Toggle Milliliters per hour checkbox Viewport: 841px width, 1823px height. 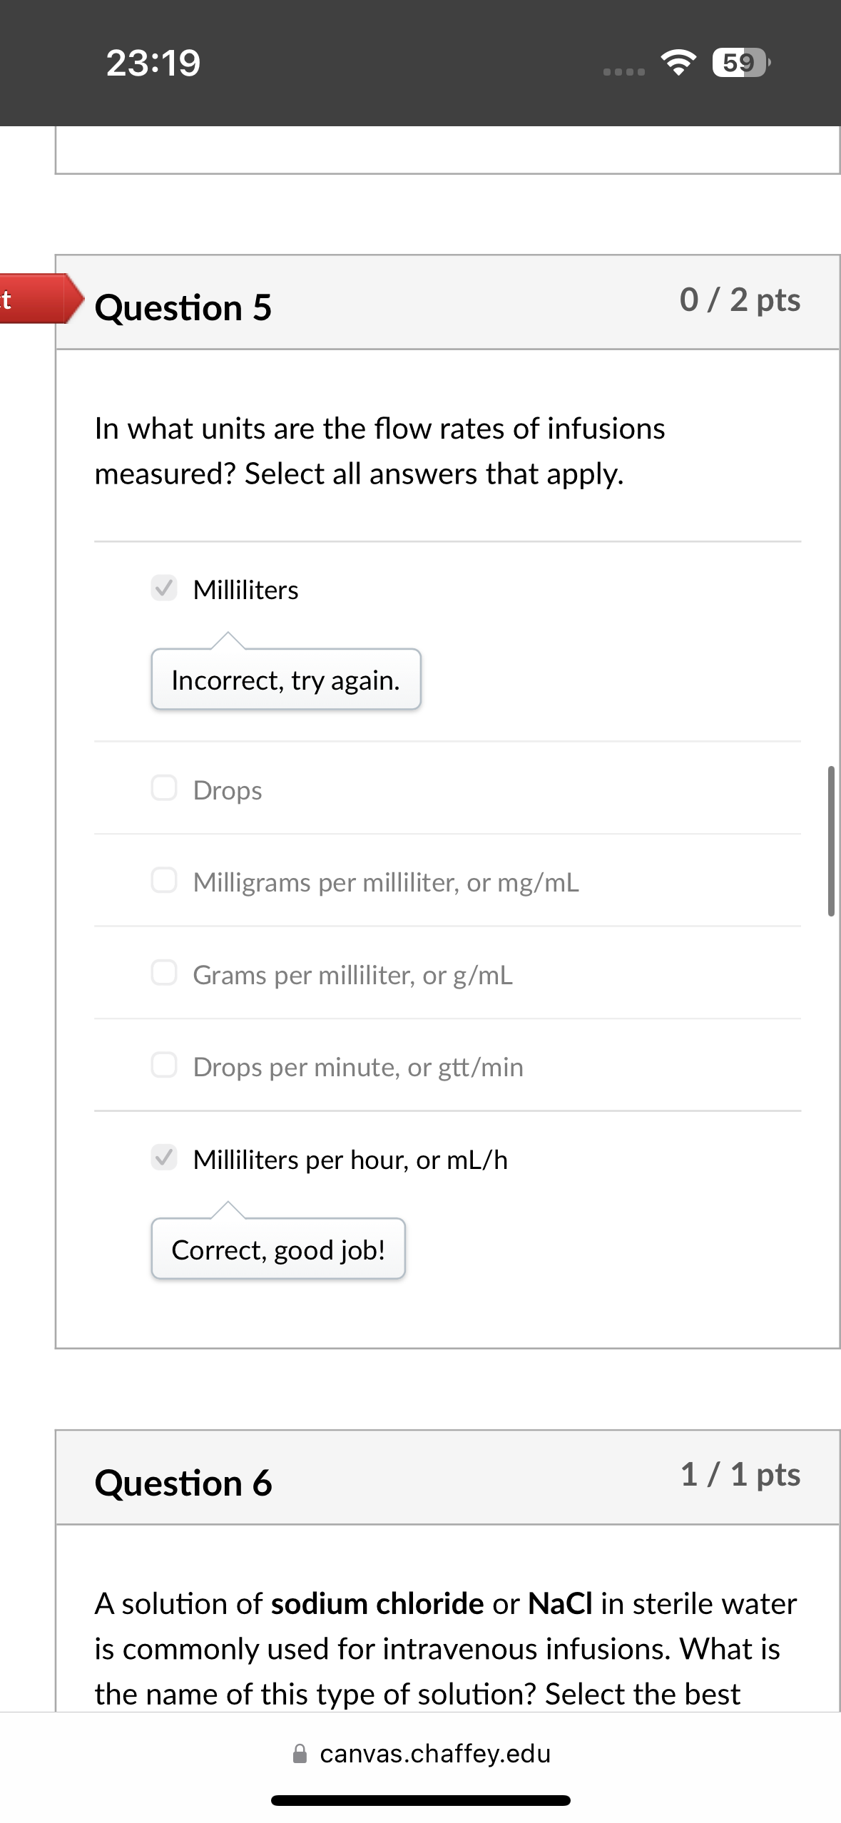[164, 1158]
